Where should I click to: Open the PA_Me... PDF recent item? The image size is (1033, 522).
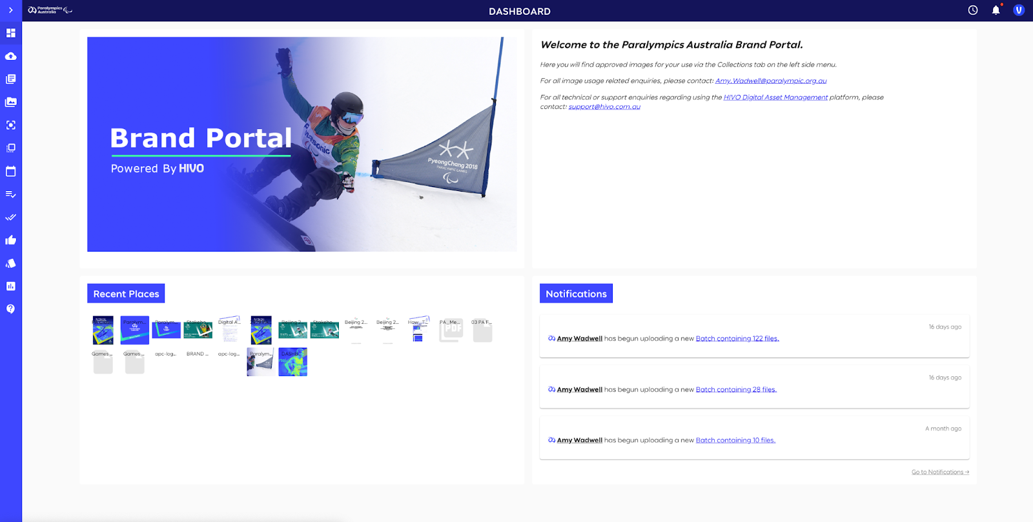coord(451,330)
